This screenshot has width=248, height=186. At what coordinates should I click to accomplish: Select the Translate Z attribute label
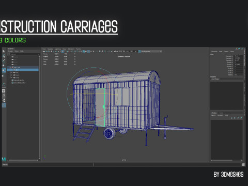[229, 60]
